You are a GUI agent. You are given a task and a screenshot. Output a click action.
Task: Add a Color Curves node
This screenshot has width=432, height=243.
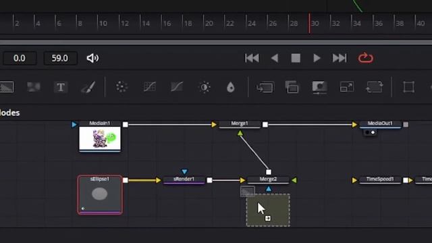click(x=150, y=87)
